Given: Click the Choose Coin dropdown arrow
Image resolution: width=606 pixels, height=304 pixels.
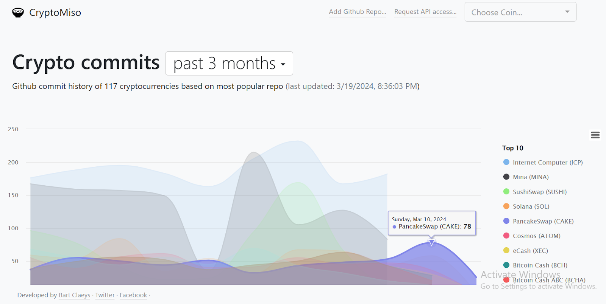Looking at the screenshot, I should 567,12.
